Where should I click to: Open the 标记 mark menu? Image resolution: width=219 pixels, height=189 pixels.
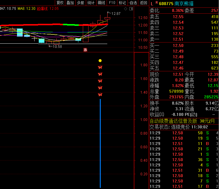click(x=122, y=3)
